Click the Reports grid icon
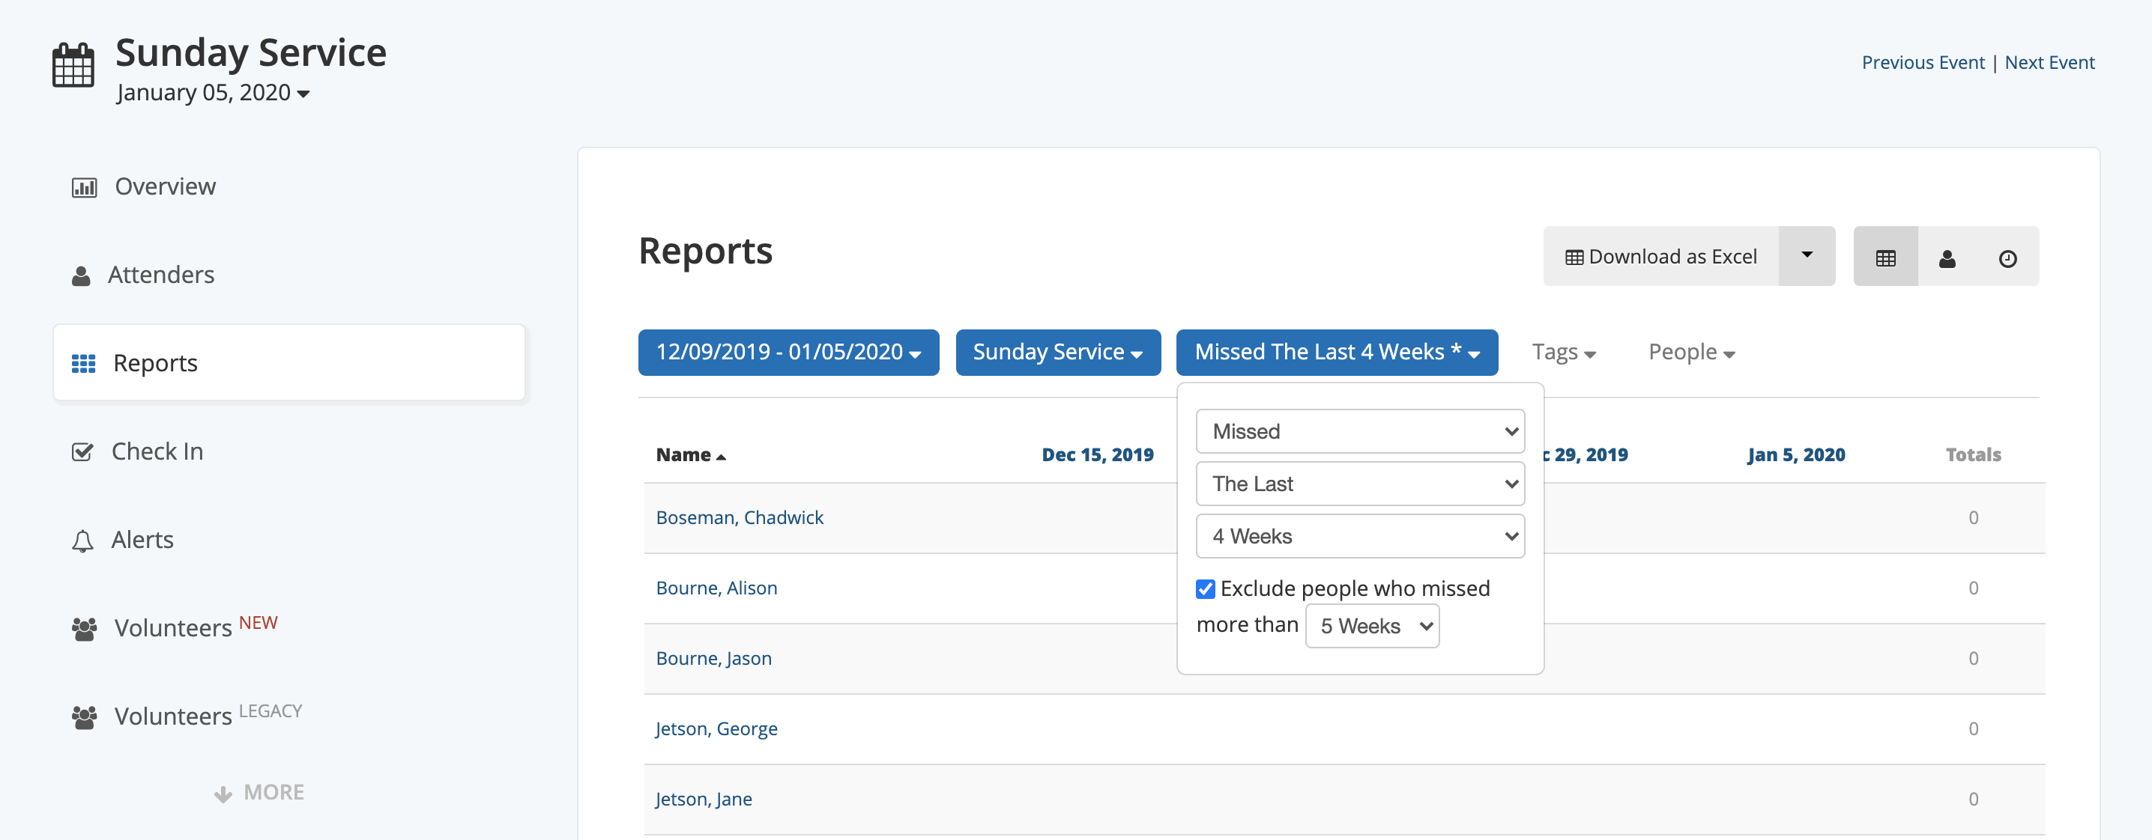 [83, 363]
